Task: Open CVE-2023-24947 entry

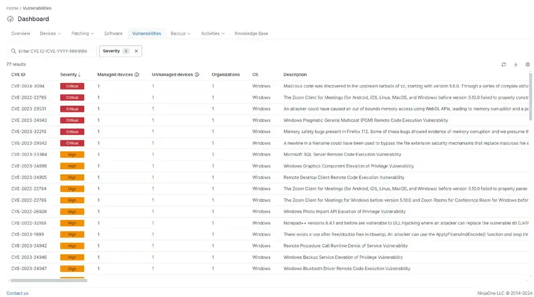Action: click(29, 269)
